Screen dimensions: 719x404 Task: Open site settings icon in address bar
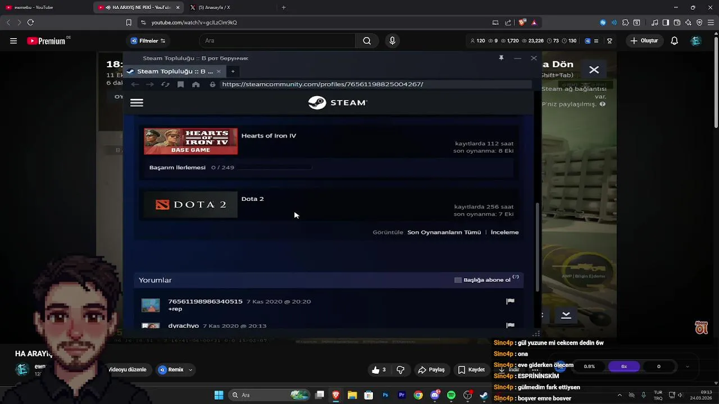(x=143, y=22)
